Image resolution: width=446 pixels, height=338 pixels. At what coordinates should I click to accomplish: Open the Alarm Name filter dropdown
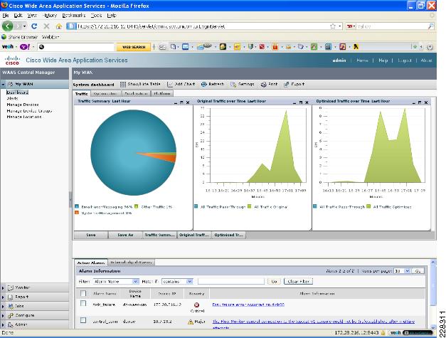(136, 281)
